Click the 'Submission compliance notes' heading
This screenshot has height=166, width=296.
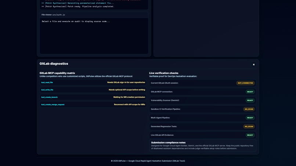click(x=168, y=143)
